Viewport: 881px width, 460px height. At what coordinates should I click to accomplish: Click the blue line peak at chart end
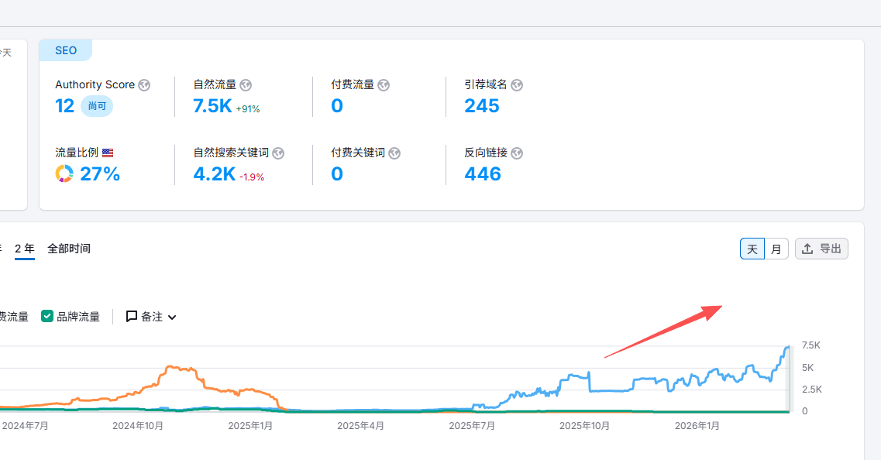click(x=787, y=347)
